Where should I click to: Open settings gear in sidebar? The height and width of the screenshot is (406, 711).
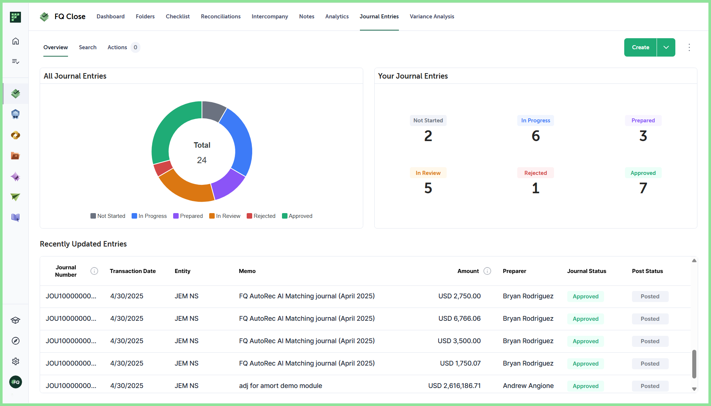click(x=15, y=362)
